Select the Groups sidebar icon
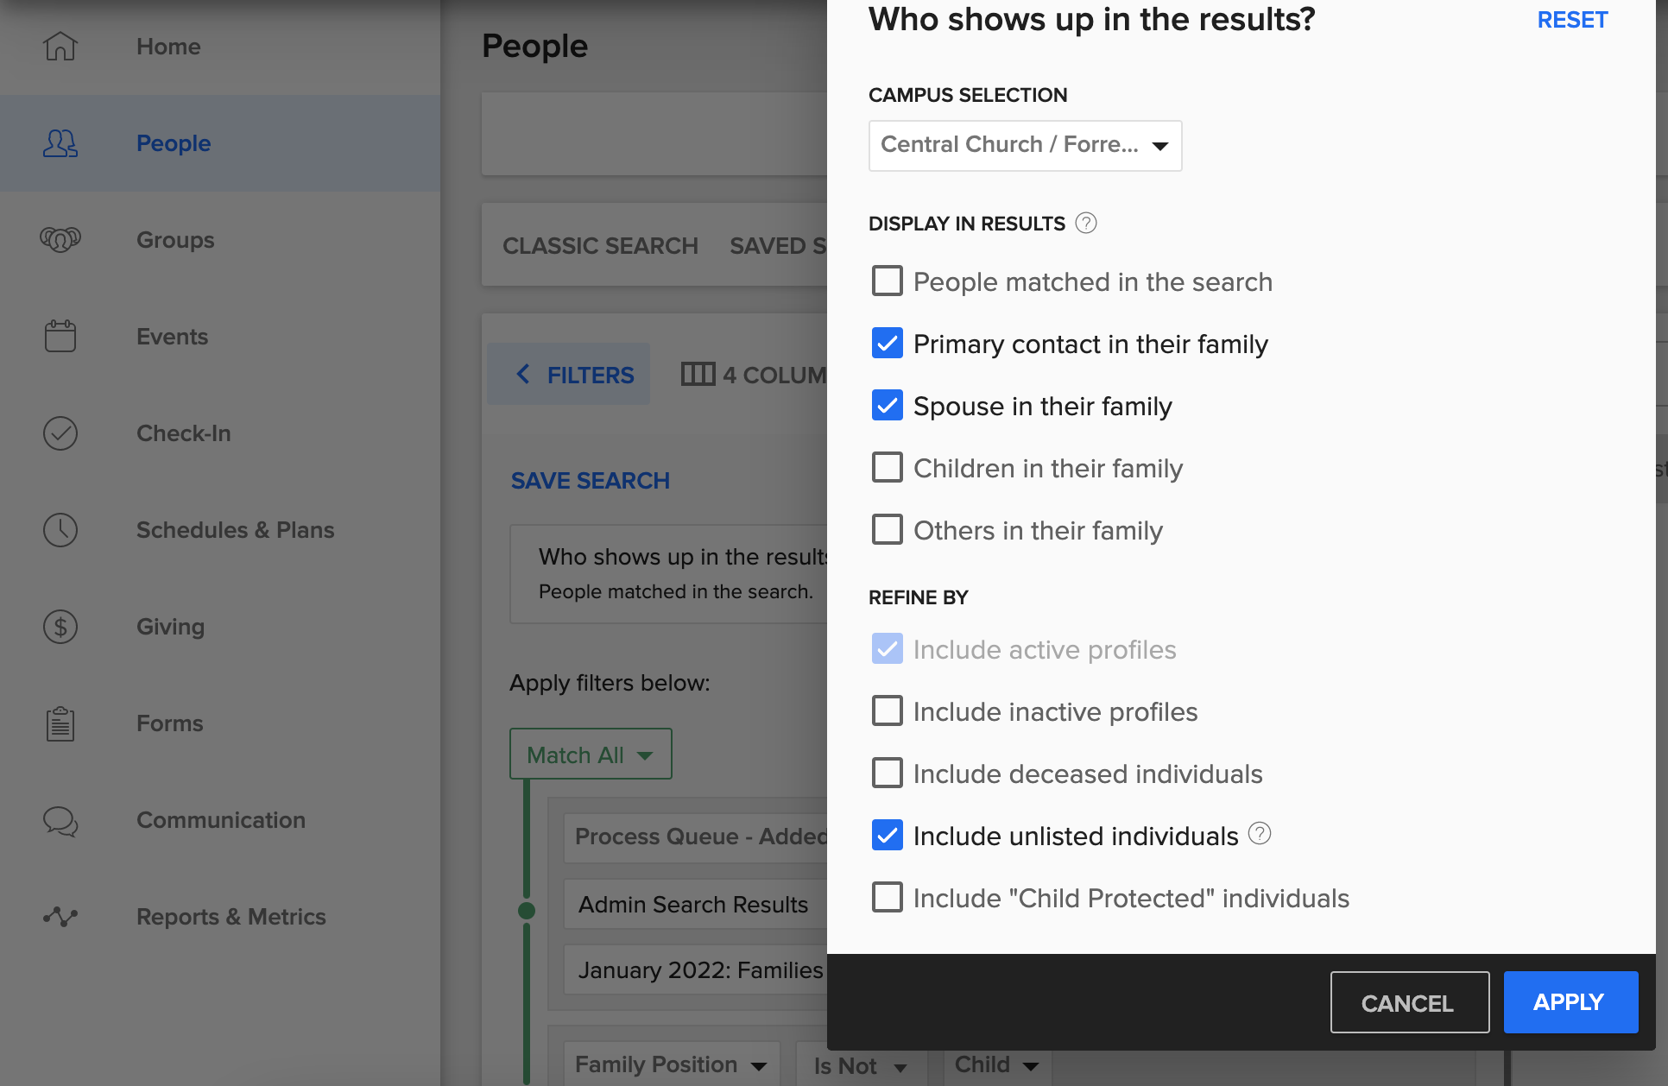This screenshot has height=1086, width=1668. point(60,240)
